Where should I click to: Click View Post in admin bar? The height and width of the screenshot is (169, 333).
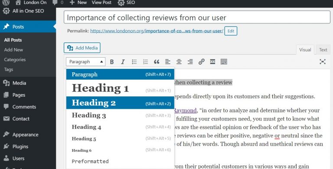pos(101,3)
